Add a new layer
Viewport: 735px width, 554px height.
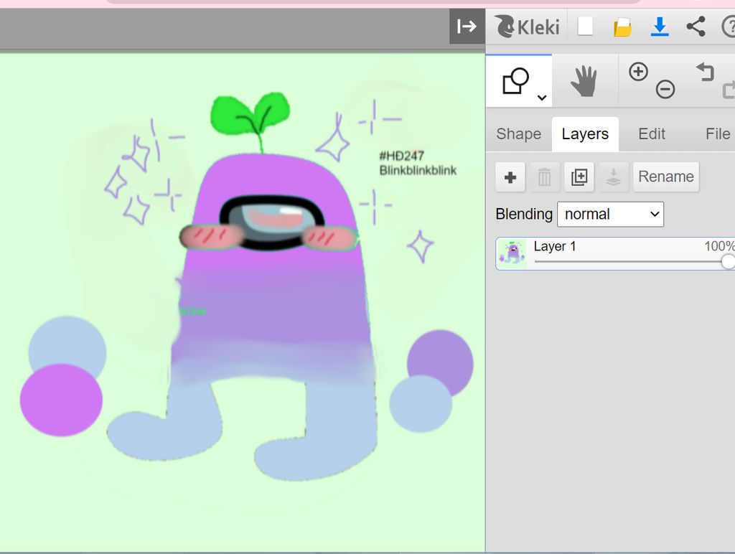tap(510, 177)
